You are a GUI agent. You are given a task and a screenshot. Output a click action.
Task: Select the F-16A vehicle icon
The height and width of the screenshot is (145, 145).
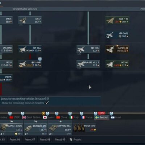30,49
